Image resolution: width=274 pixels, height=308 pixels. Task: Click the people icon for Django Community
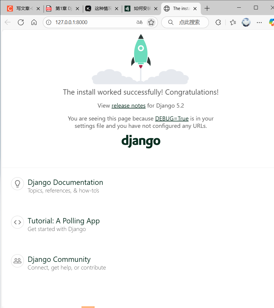17,261
